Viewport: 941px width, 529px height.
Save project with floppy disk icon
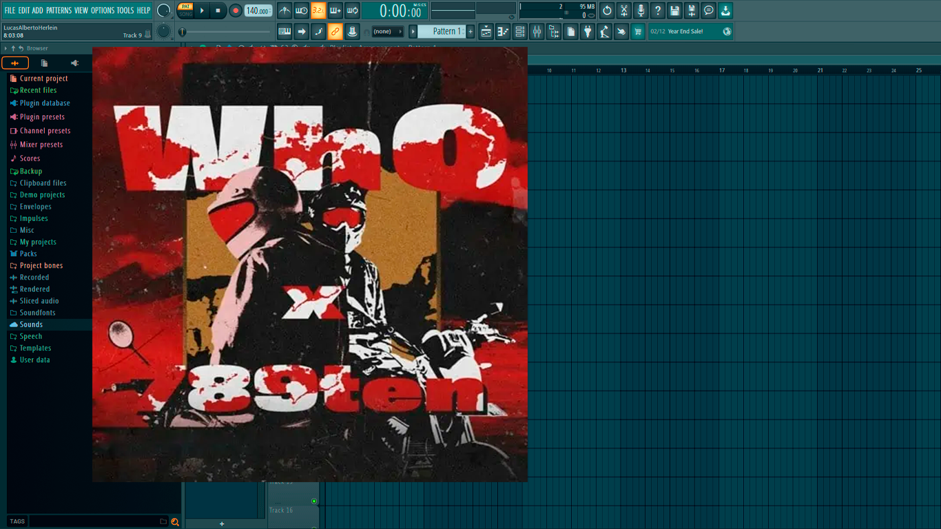pos(674,10)
